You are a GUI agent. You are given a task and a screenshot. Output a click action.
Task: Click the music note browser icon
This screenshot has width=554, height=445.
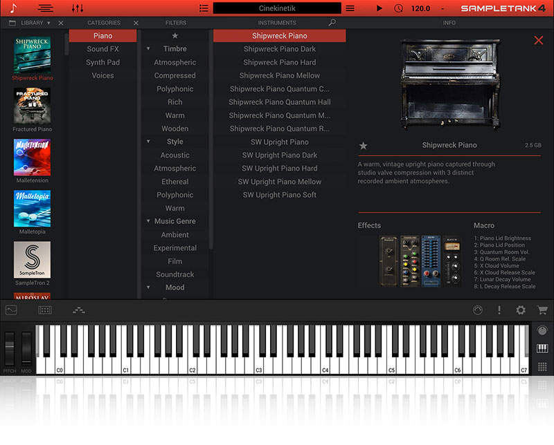tap(13, 8)
